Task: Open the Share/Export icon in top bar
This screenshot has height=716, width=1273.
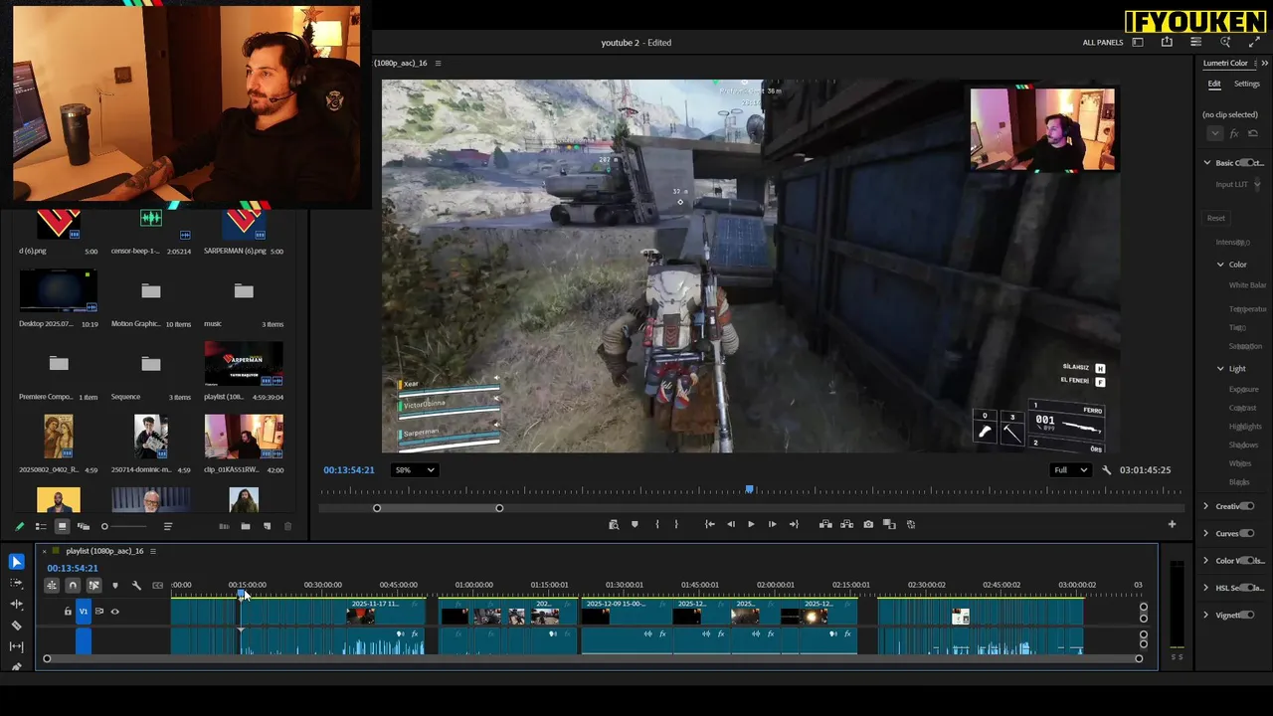Action: coord(1167,43)
